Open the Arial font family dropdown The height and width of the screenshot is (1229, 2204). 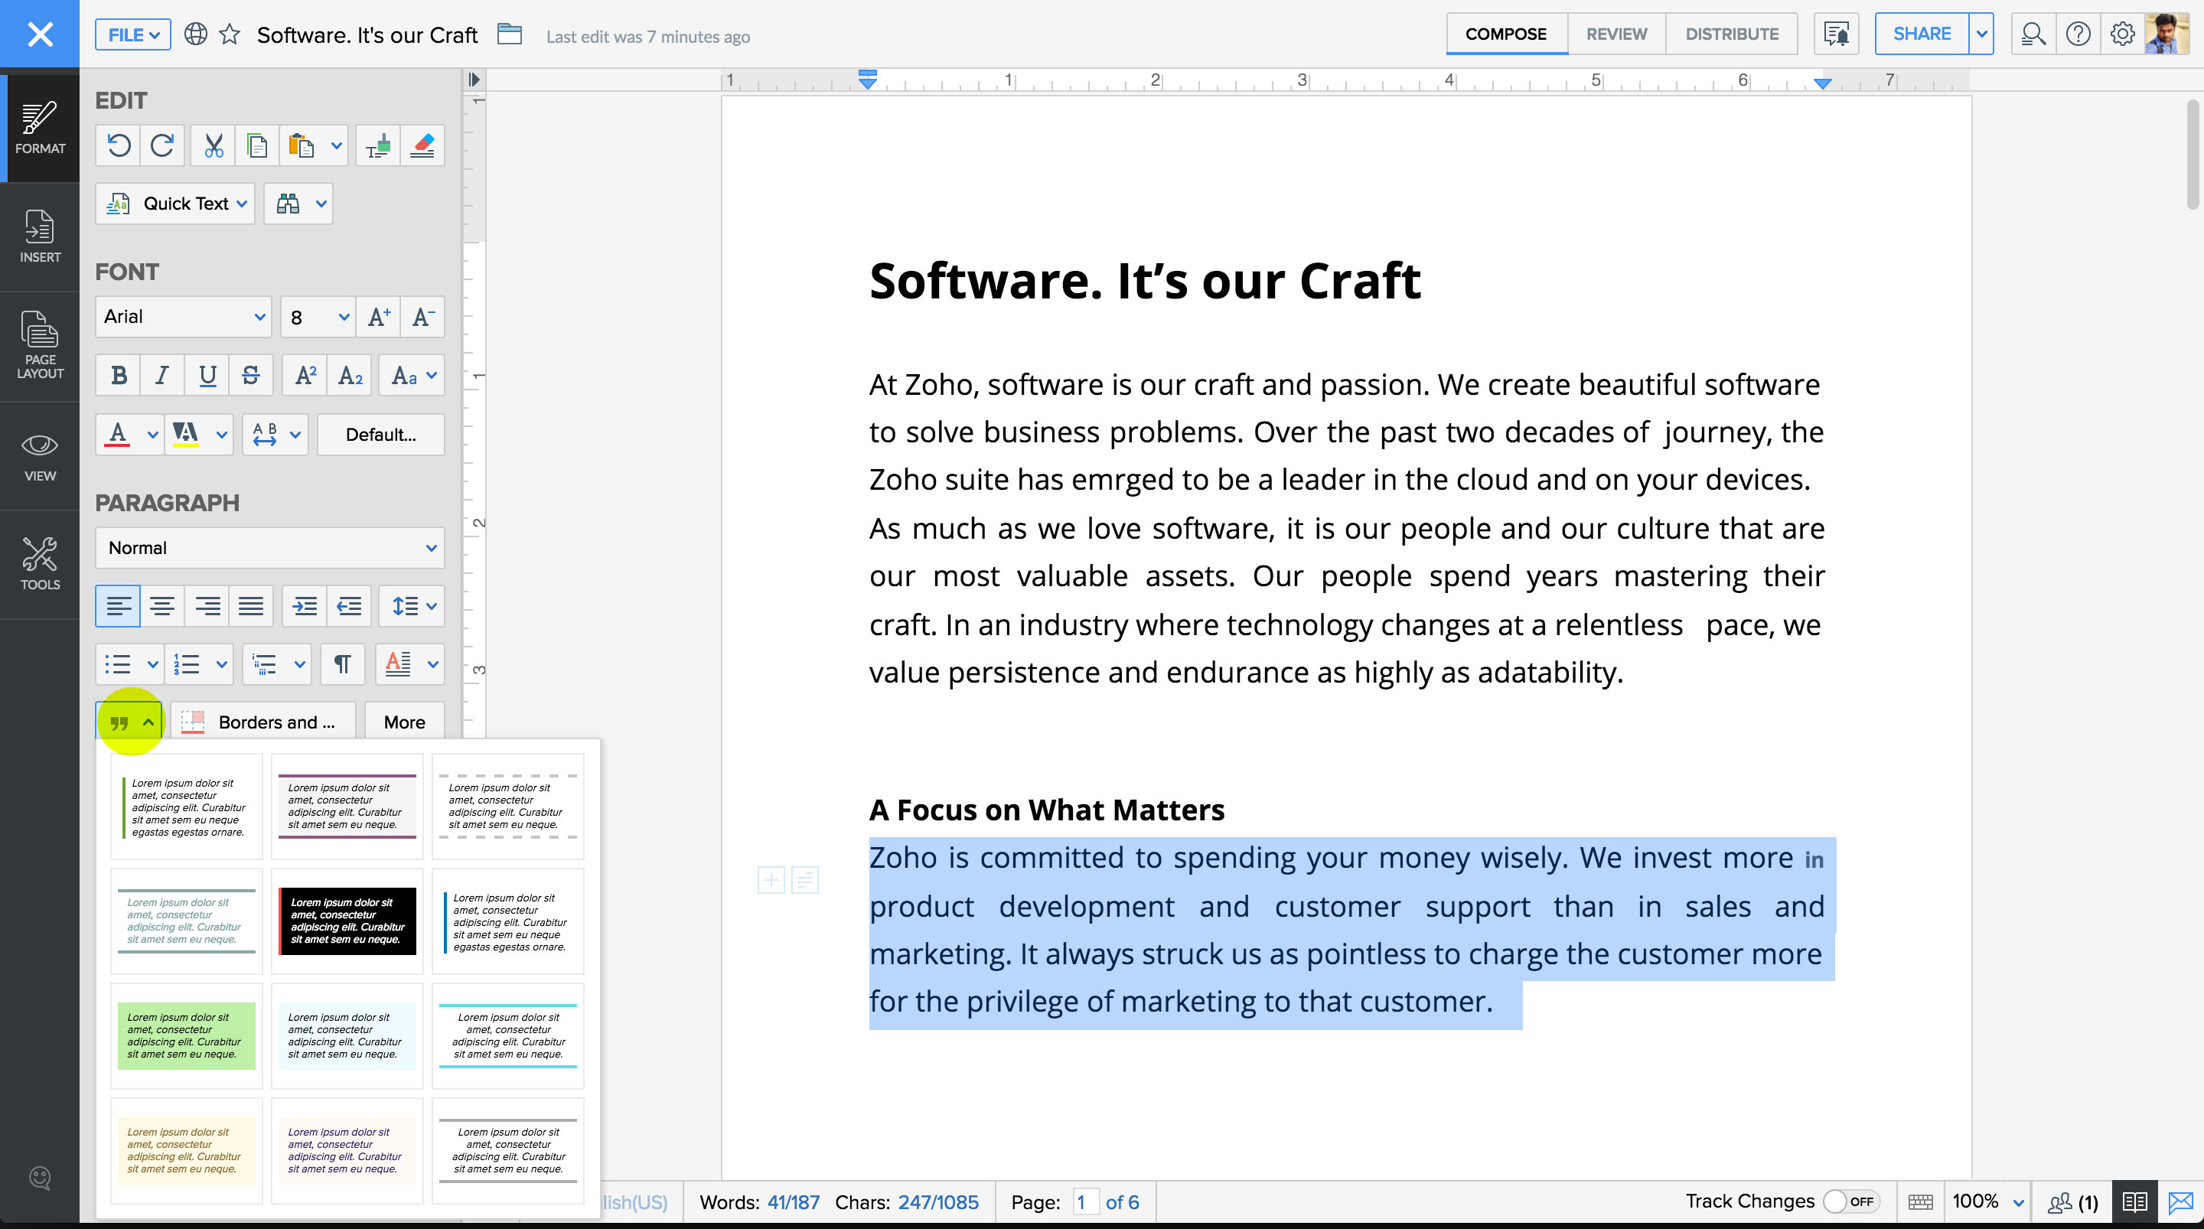coord(183,317)
